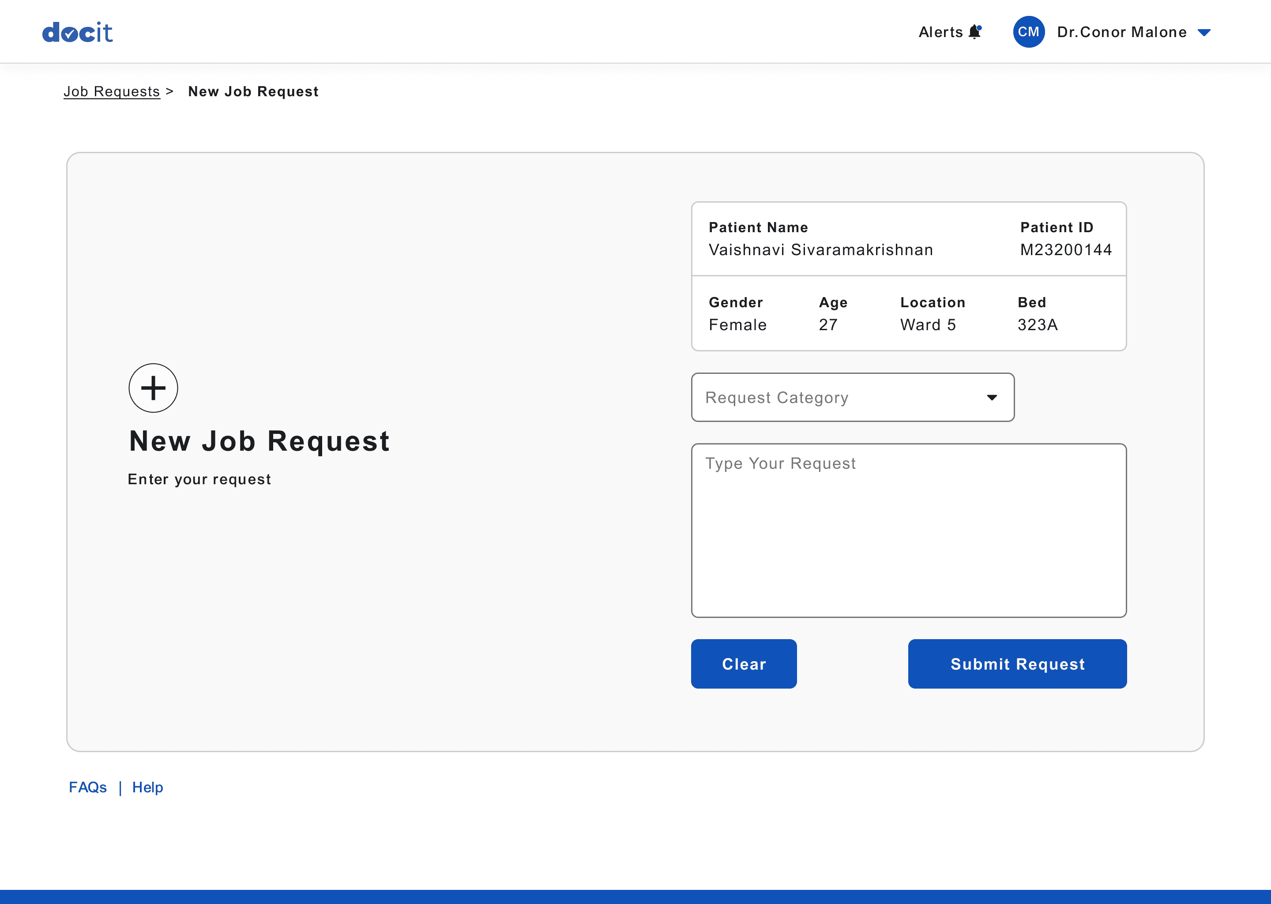
Task: Open the FAQs link
Action: [x=87, y=787]
